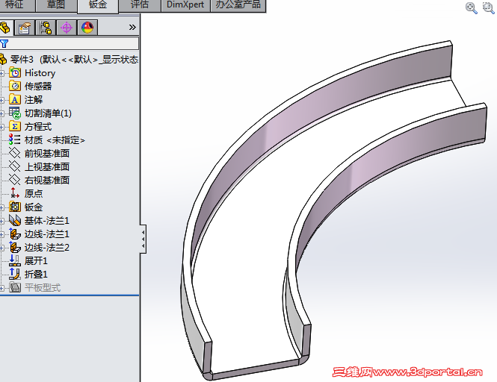Switch to the 特征 tab
The height and width of the screenshot is (382, 497).
point(16,5)
